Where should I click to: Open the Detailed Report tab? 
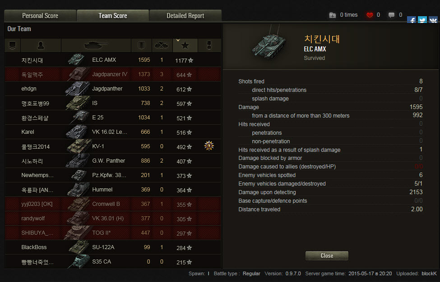tap(185, 16)
